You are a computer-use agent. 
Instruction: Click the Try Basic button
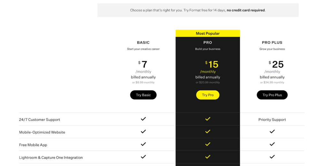click(143, 95)
